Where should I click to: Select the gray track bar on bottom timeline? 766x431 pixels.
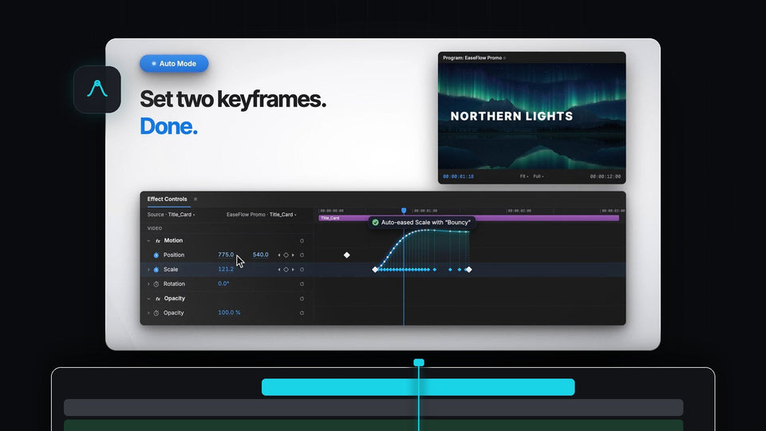click(x=373, y=408)
